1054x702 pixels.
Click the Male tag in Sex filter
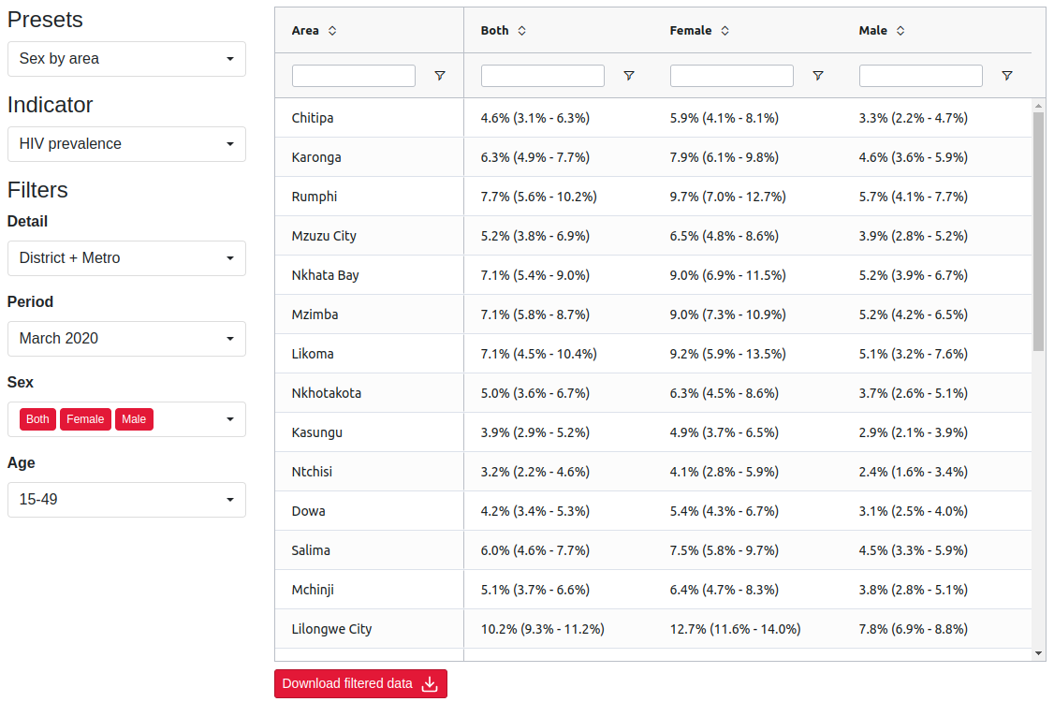click(134, 419)
